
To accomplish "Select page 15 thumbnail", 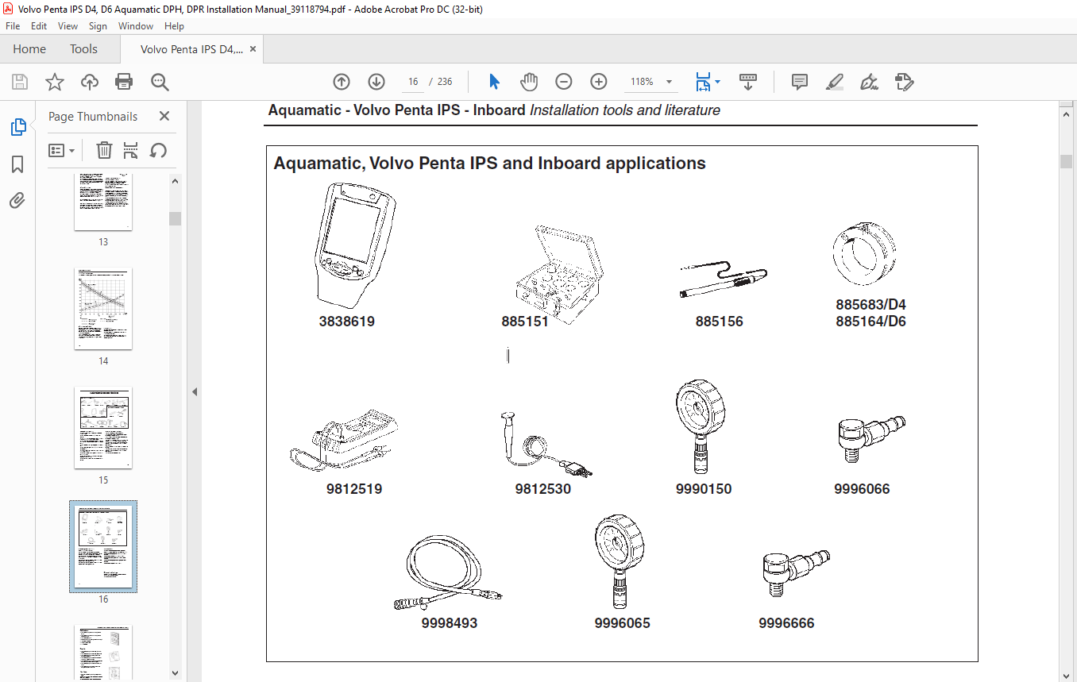I will (103, 428).
